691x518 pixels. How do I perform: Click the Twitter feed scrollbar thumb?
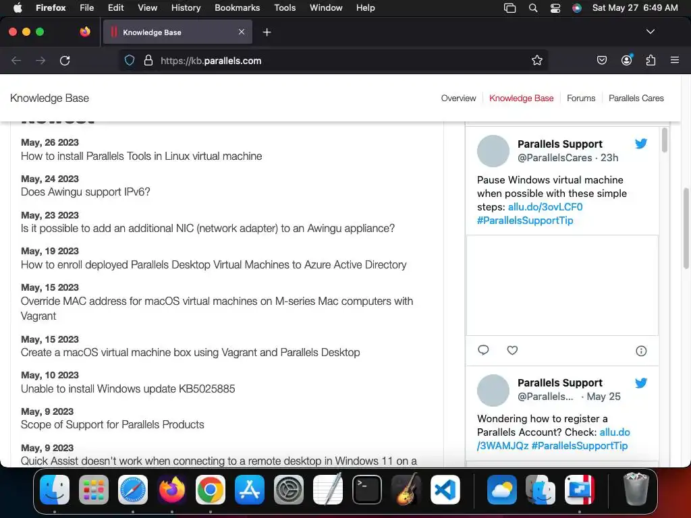665,140
